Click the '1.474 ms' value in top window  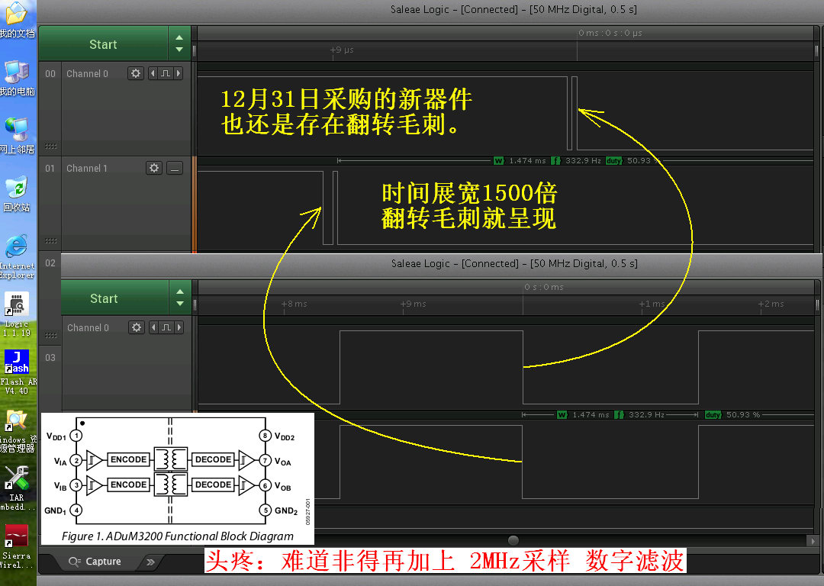pos(528,161)
